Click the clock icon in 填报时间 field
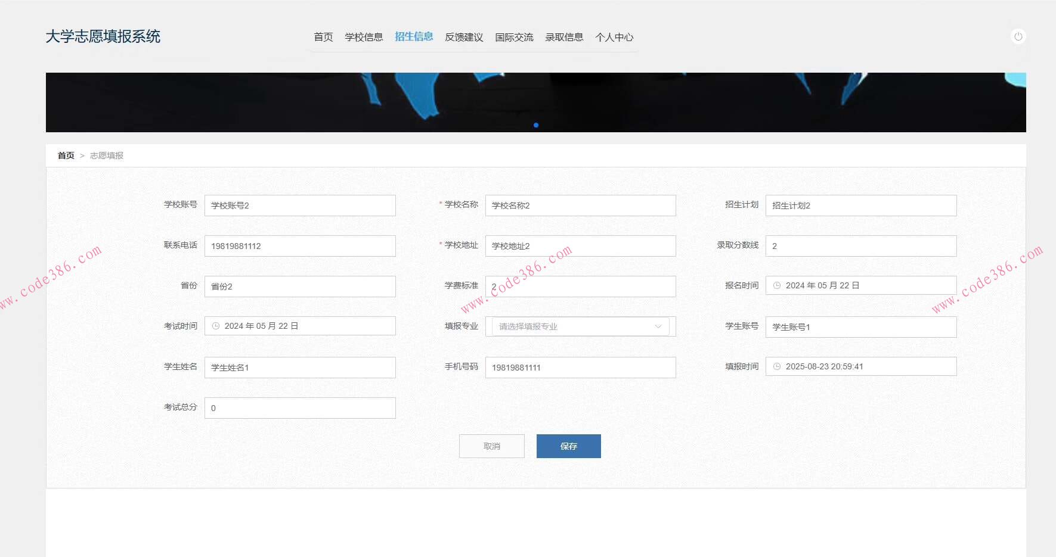Viewport: 1056px width, 557px height. [776, 366]
